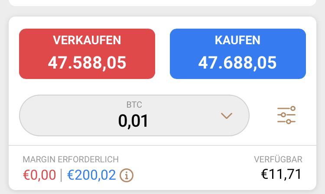The width and height of the screenshot is (325, 194).
Task: Click the margin info icon
Action: pos(127,175)
